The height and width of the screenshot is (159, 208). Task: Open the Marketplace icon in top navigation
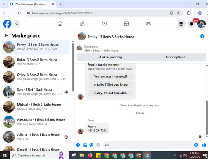point(126,24)
